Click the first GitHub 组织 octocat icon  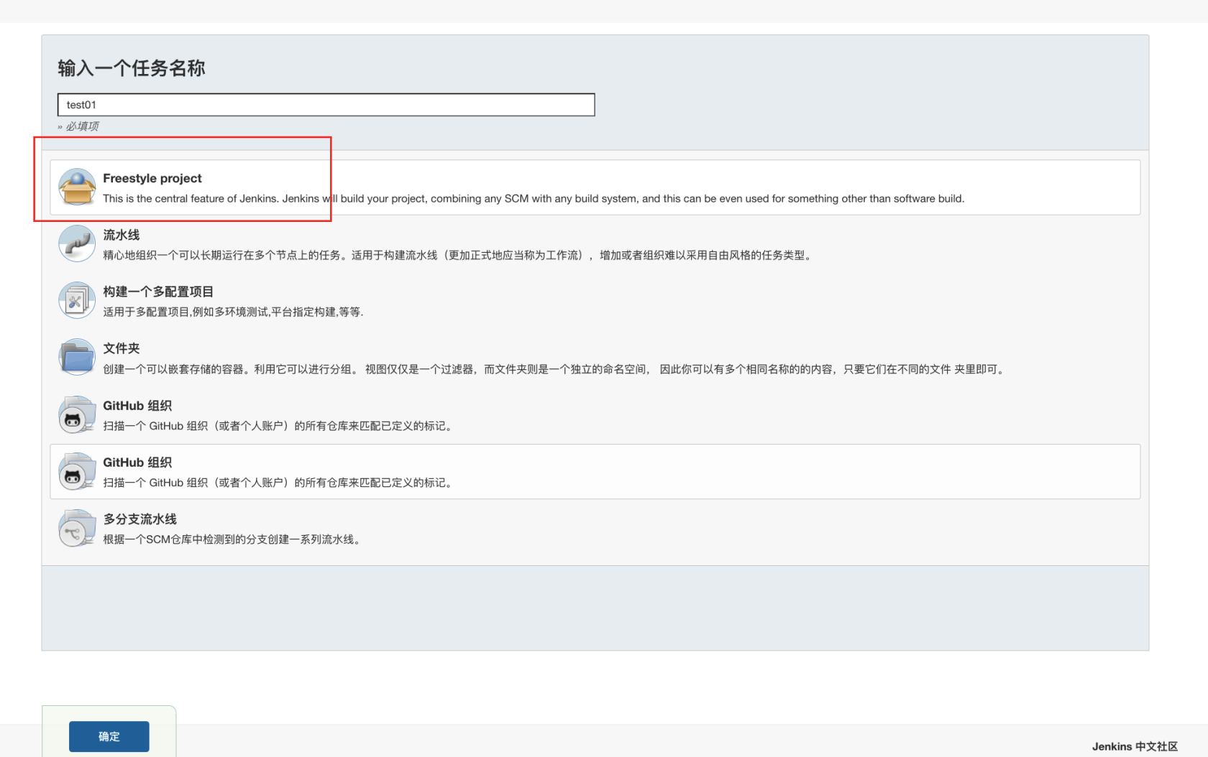click(x=77, y=414)
